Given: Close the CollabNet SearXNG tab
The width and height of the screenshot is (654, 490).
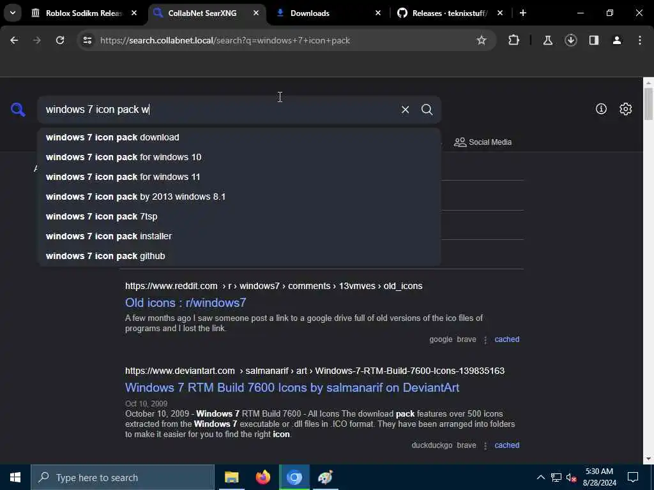Looking at the screenshot, I should (x=256, y=13).
